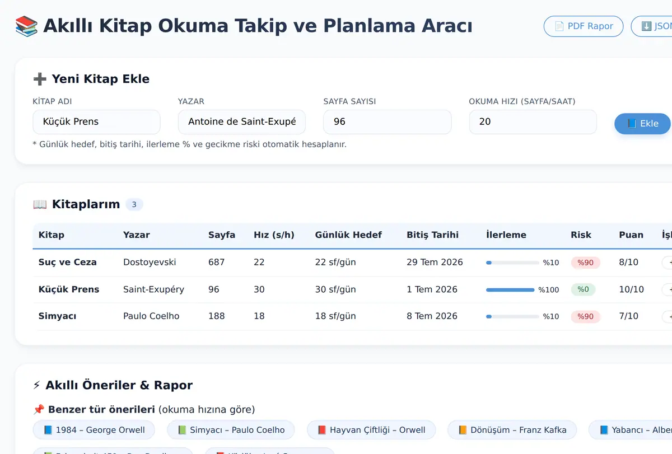Click the Hız (s/h) column header
This screenshot has width=672, height=454.
[x=274, y=235]
